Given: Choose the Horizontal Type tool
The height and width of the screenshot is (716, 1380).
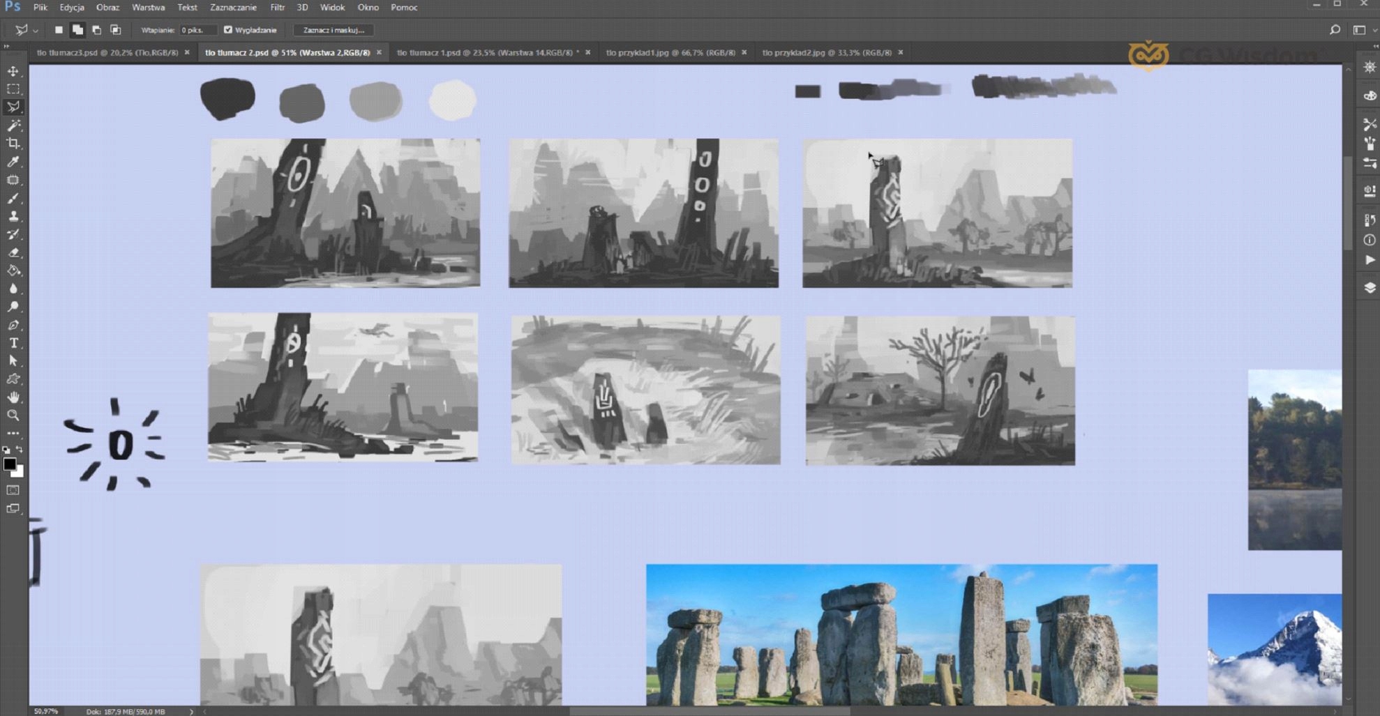Looking at the screenshot, I should (13, 343).
